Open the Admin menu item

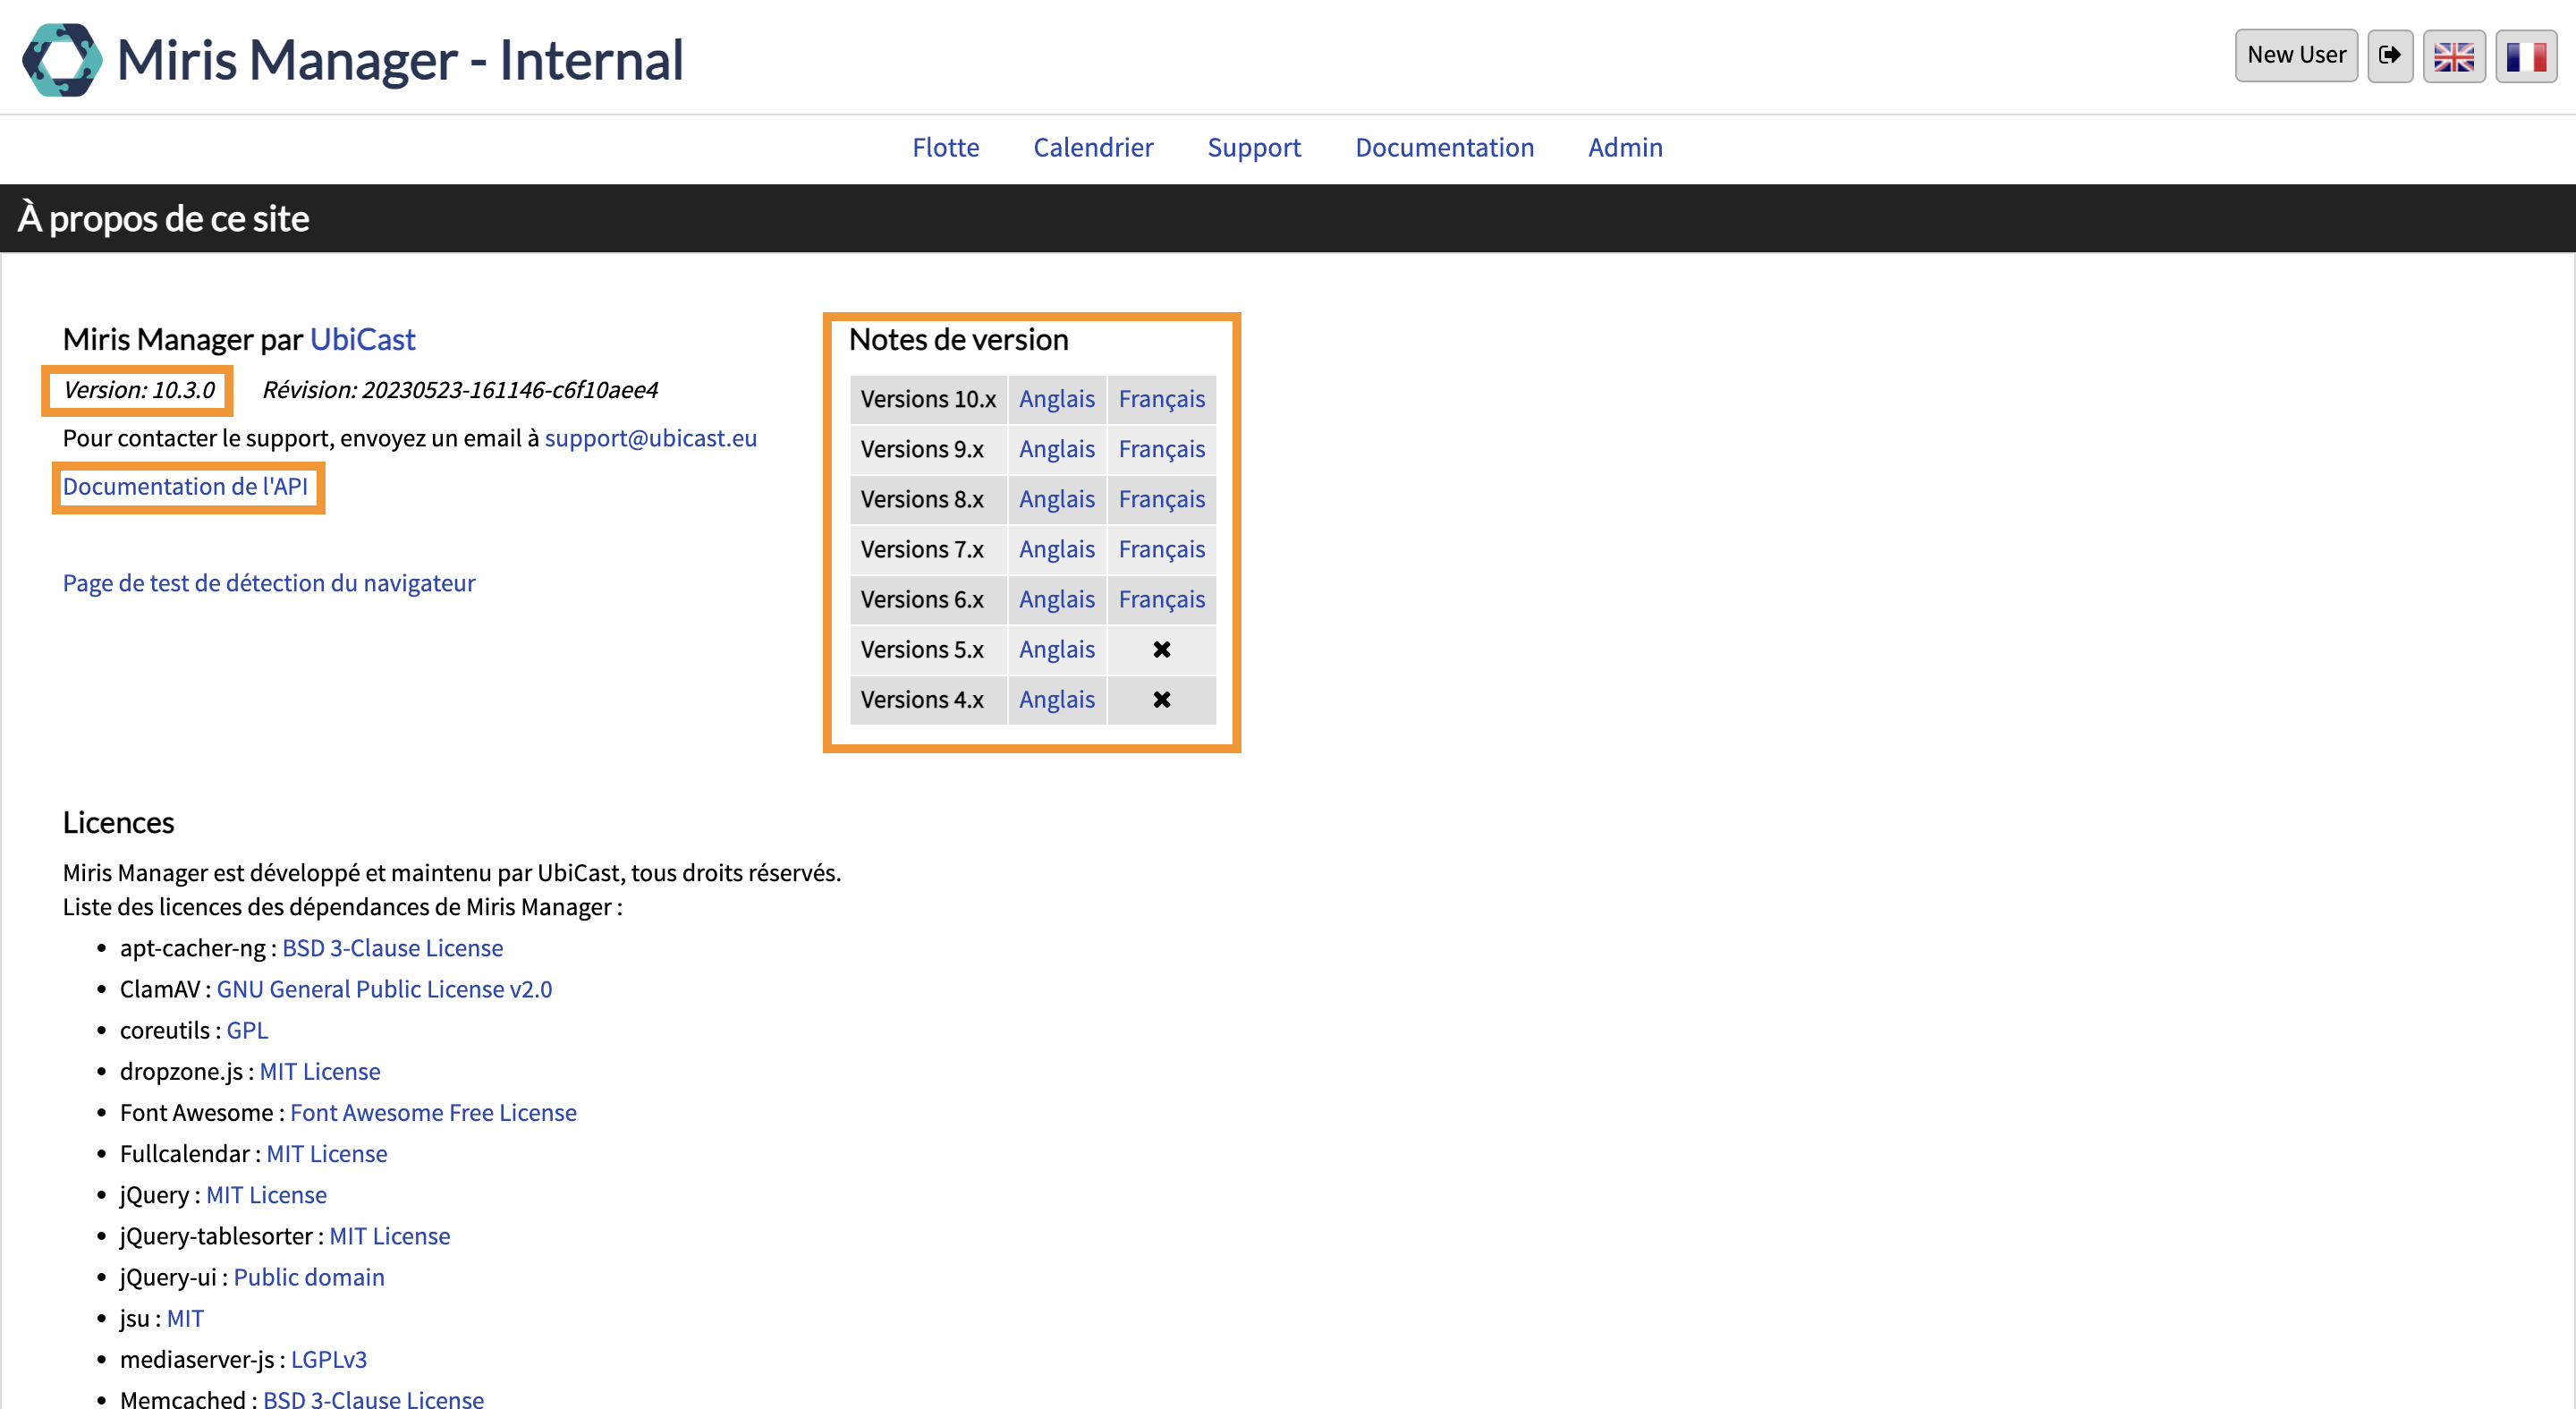point(1625,147)
